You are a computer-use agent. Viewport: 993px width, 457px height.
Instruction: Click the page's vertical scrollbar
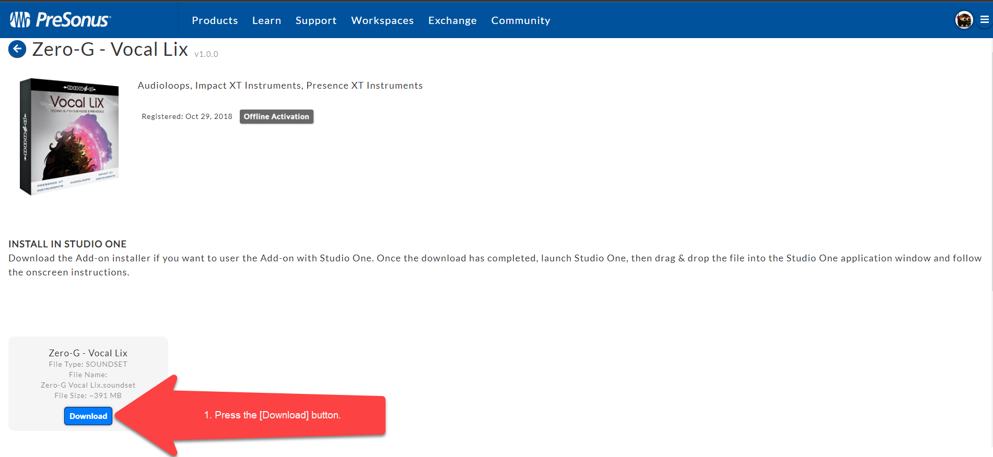pos(991,157)
